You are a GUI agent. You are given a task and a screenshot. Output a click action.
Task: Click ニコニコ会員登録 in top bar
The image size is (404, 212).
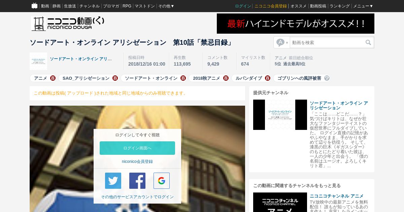271,6
